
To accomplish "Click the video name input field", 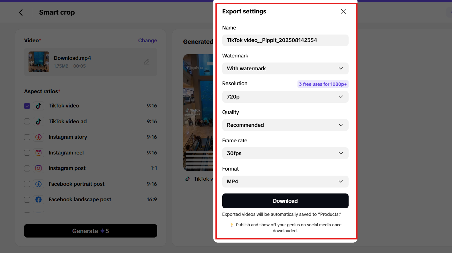I will pos(285,40).
